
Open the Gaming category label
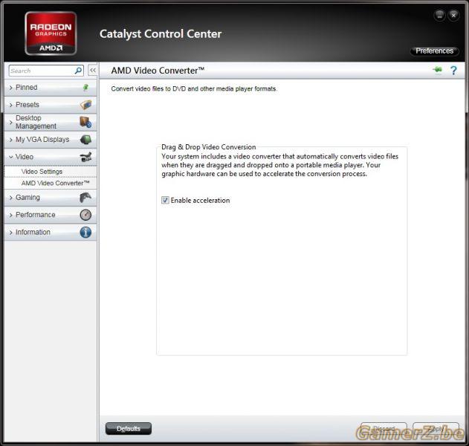(x=28, y=198)
